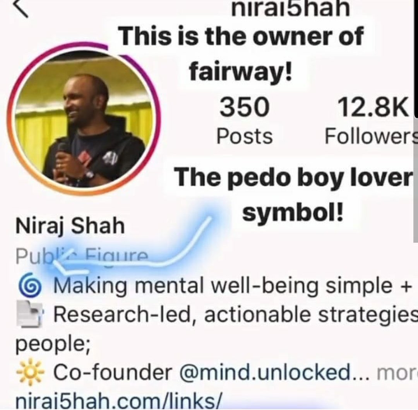This screenshot has width=418, height=410.
Task: Visit the niraj5hah.com/links/ website link
Action: [119, 401]
